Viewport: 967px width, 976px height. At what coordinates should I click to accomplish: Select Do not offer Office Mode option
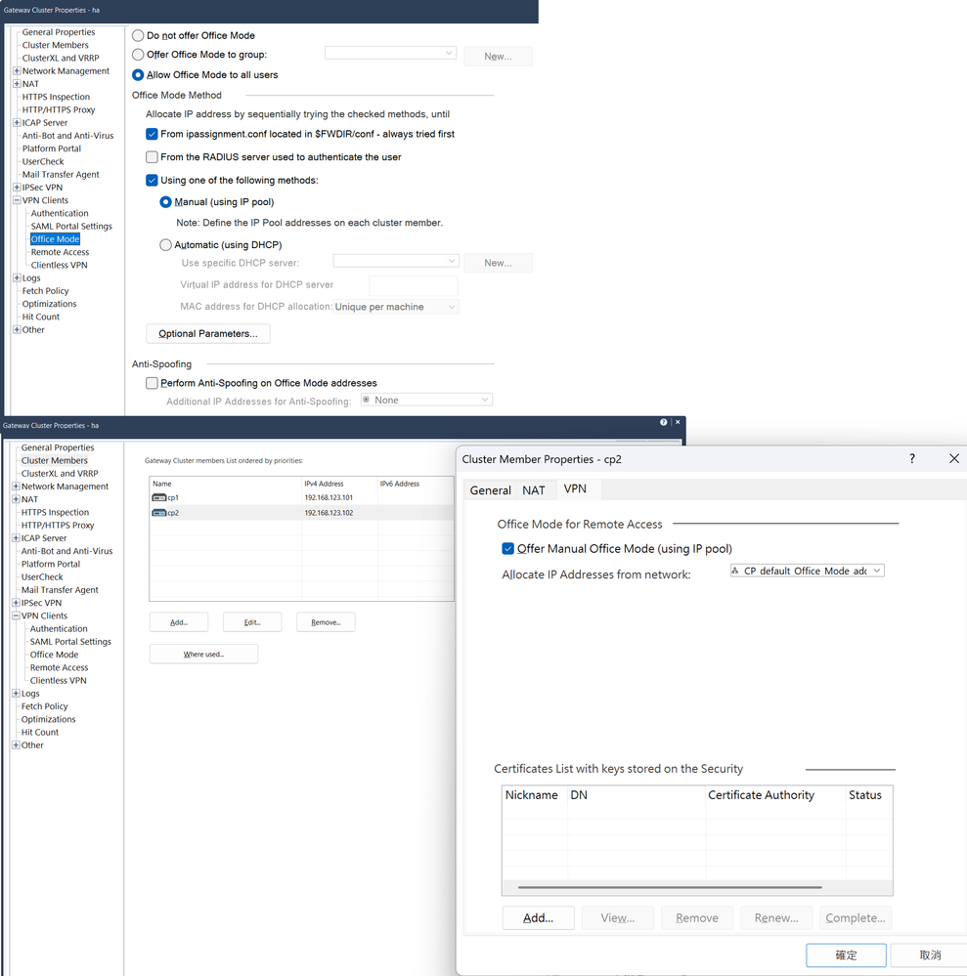click(x=138, y=35)
